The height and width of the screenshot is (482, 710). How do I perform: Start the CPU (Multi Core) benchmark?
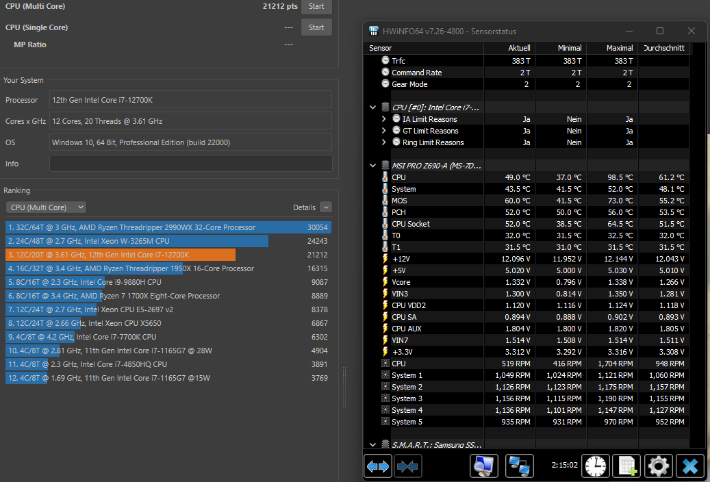[x=316, y=6]
